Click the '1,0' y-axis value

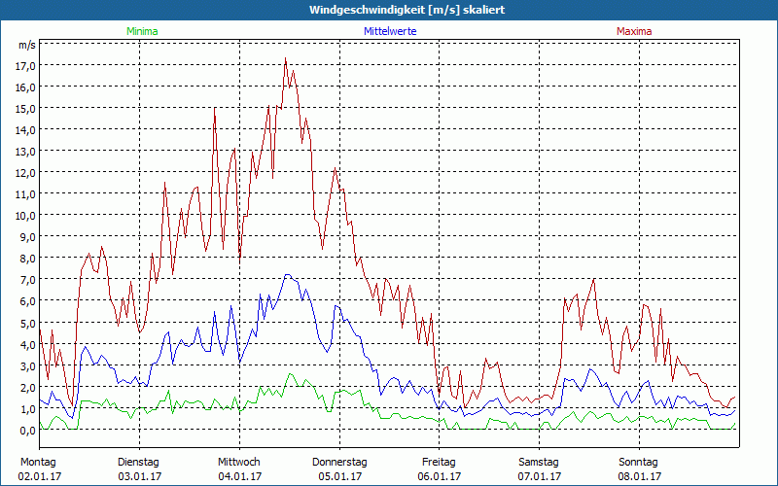[28, 408]
